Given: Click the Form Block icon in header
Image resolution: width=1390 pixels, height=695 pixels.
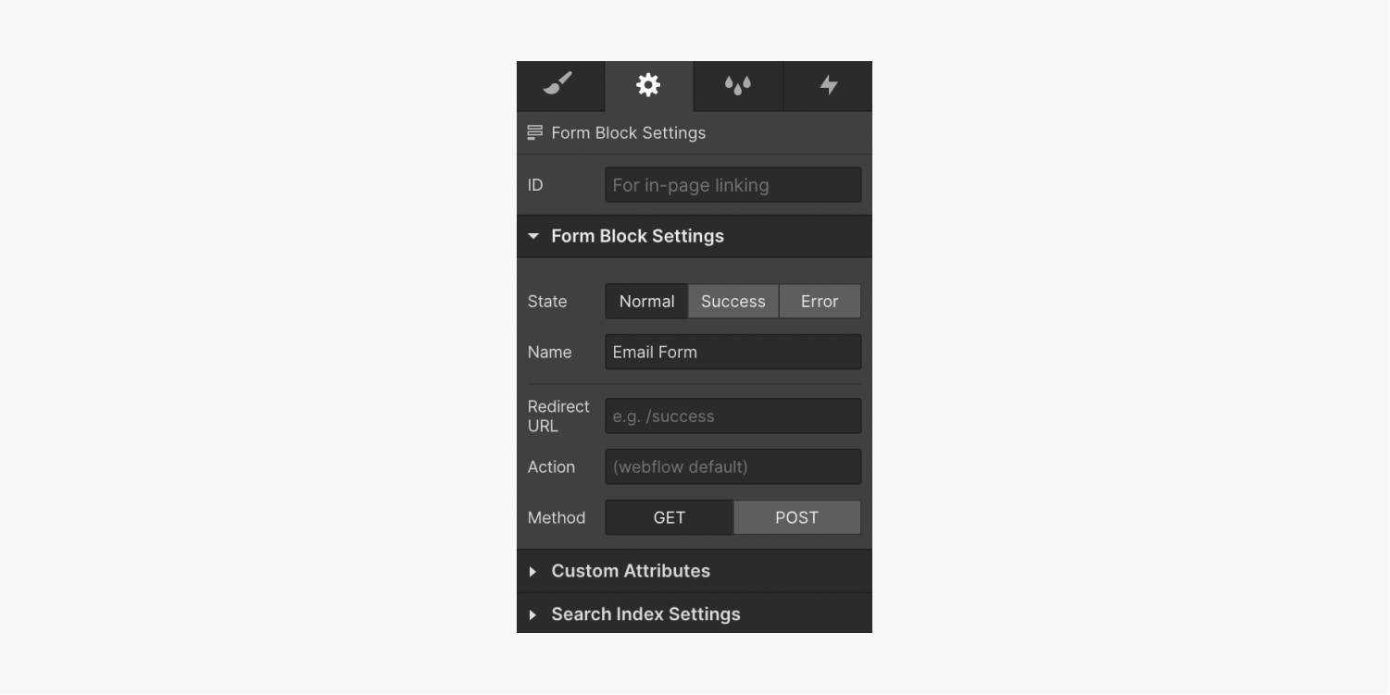Looking at the screenshot, I should pos(535,132).
